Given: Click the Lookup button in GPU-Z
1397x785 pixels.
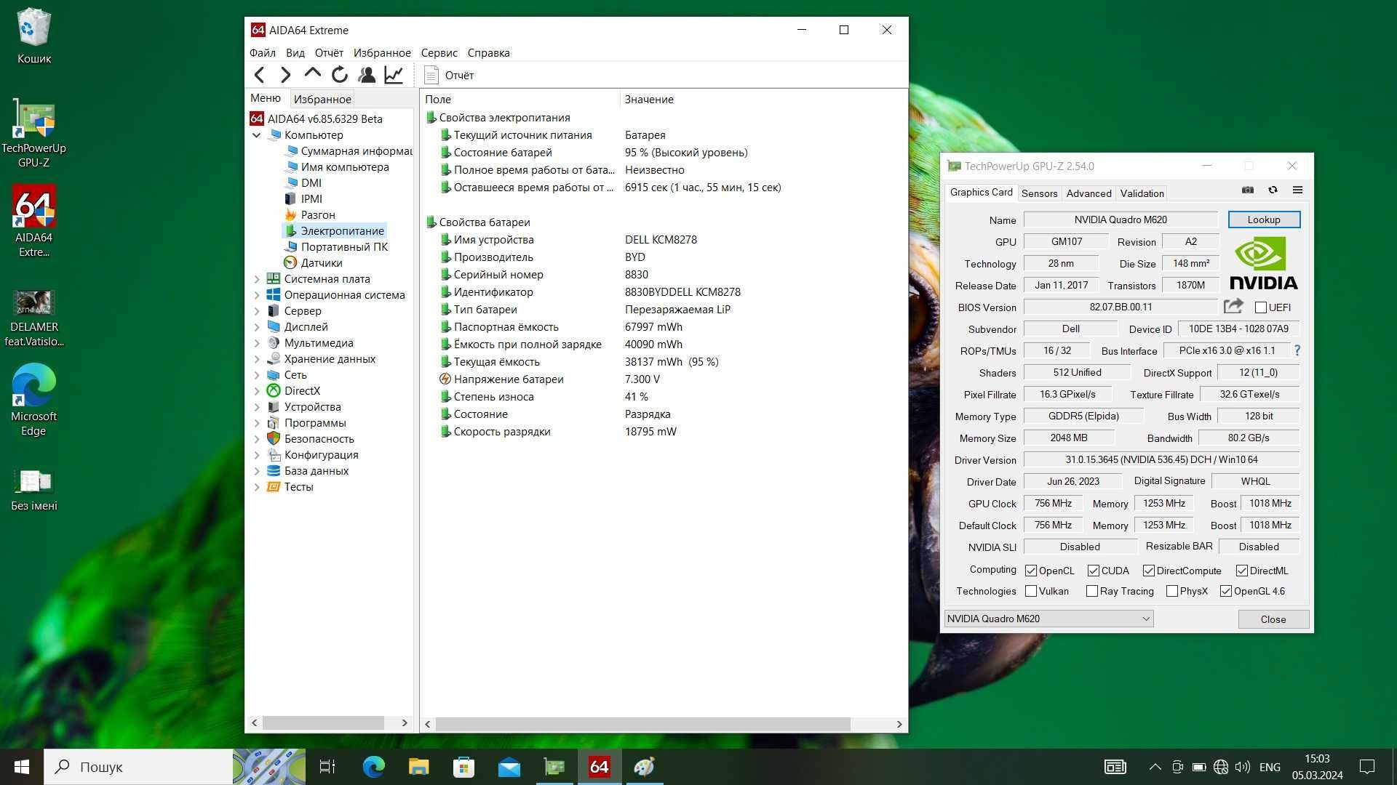Looking at the screenshot, I should point(1264,220).
